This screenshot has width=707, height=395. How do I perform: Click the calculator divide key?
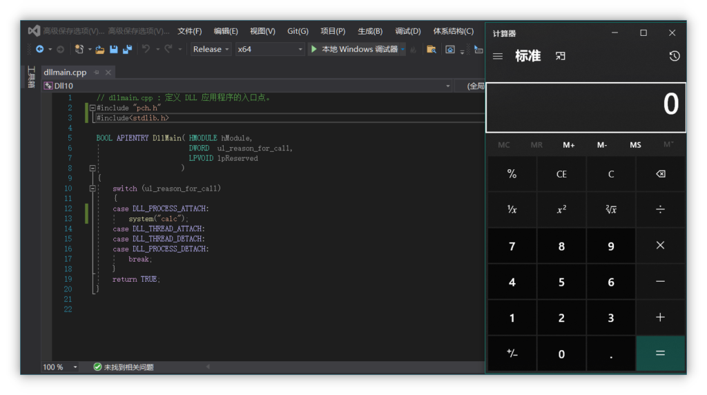click(x=661, y=210)
